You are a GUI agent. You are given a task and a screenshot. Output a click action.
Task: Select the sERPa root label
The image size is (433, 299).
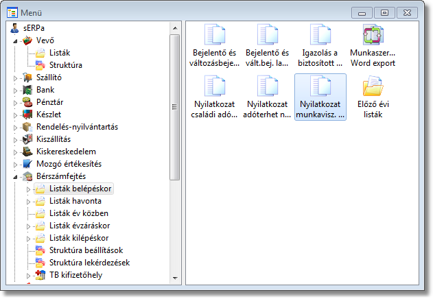[34, 28]
